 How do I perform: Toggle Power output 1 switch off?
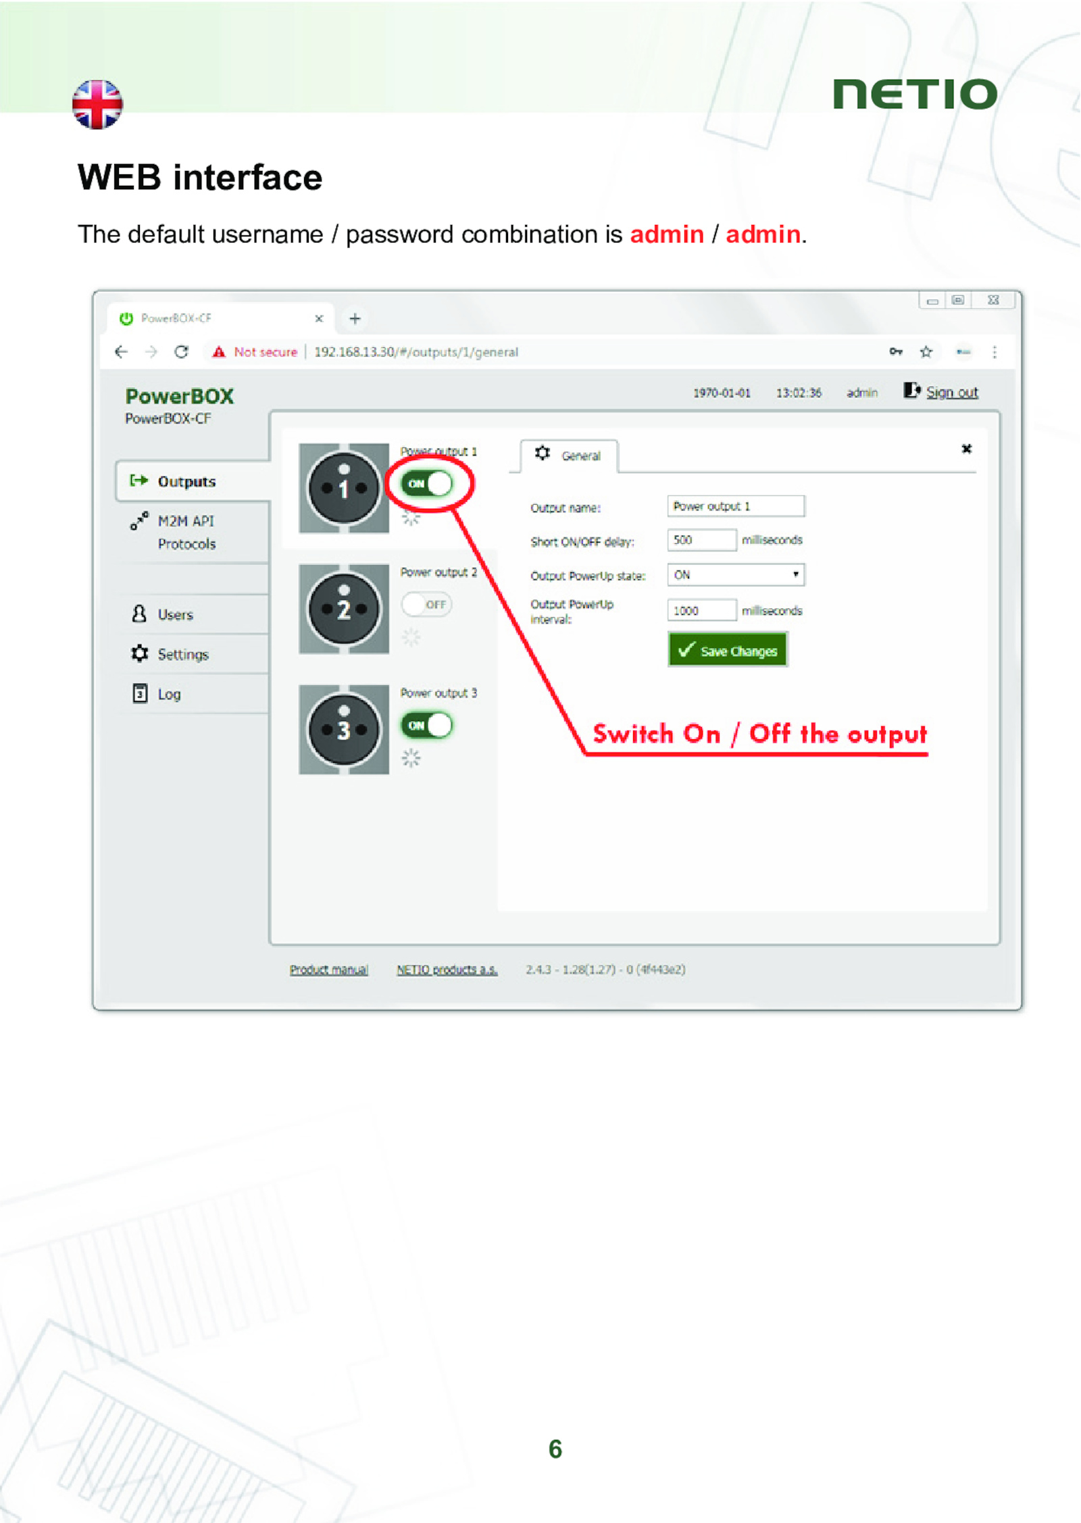426,484
